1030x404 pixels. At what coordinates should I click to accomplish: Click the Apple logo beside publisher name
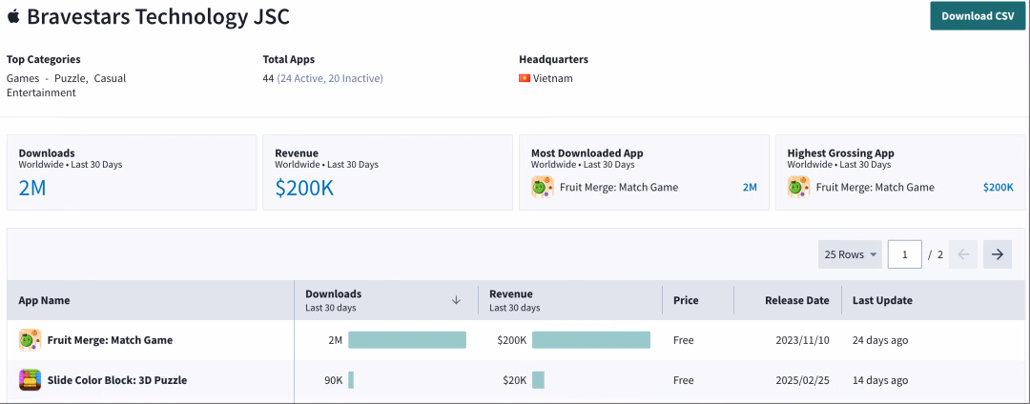click(13, 16)
